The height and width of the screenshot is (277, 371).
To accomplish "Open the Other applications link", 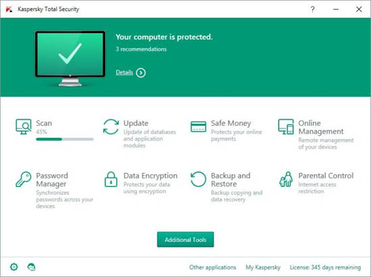I will [212, 268].
